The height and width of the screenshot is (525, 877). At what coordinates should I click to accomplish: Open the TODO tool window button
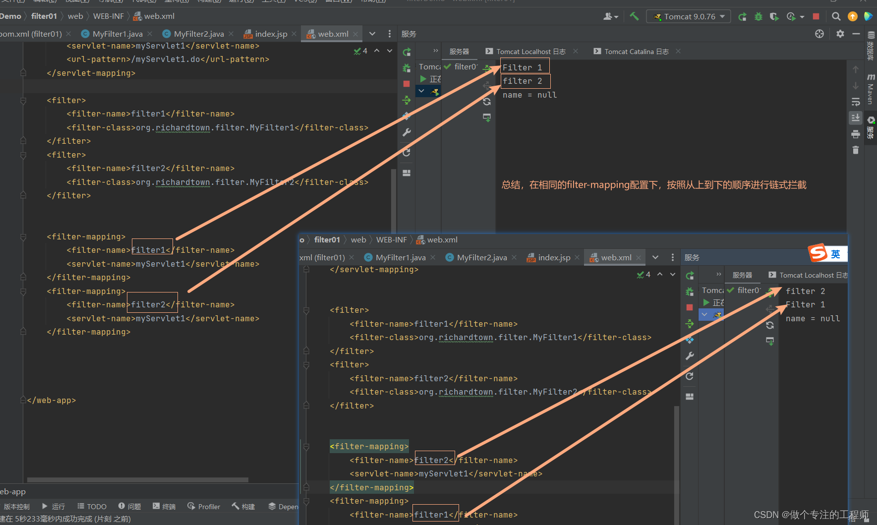[x=92, y=506]
